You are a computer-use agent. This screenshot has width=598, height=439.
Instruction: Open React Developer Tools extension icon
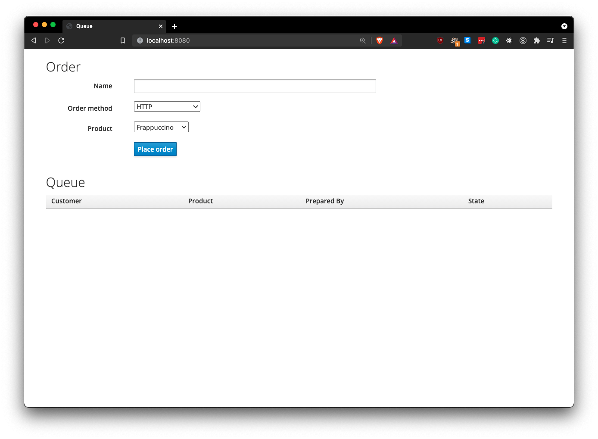tap(509, 40)
